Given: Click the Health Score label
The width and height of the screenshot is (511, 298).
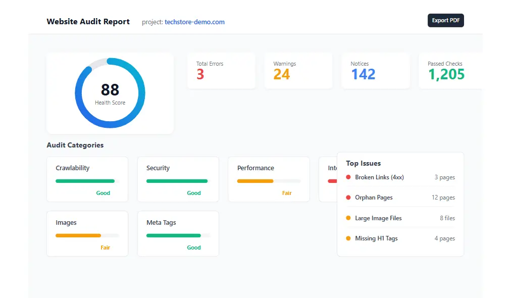Looking at the screenshot, I should point(110,103).
